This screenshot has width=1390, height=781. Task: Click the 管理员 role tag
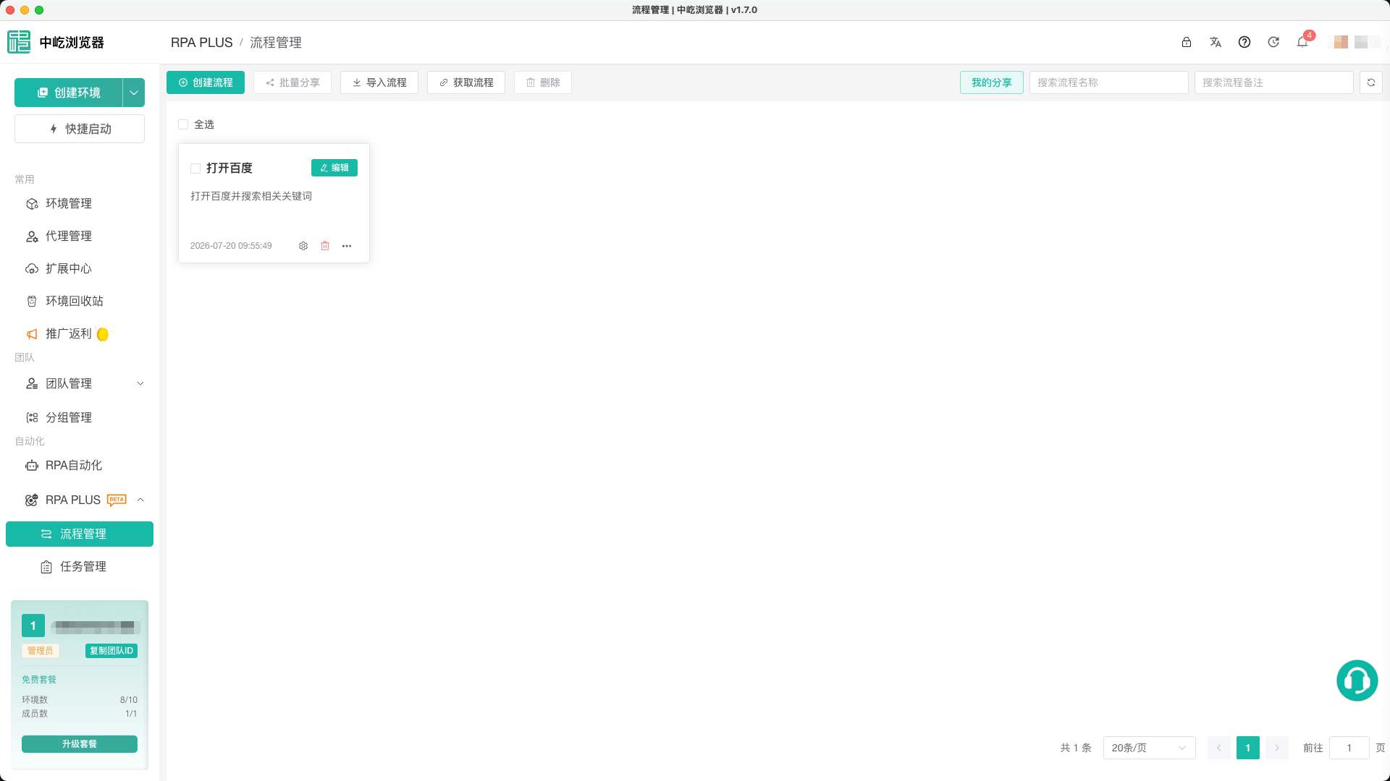[x=41, y=651]
